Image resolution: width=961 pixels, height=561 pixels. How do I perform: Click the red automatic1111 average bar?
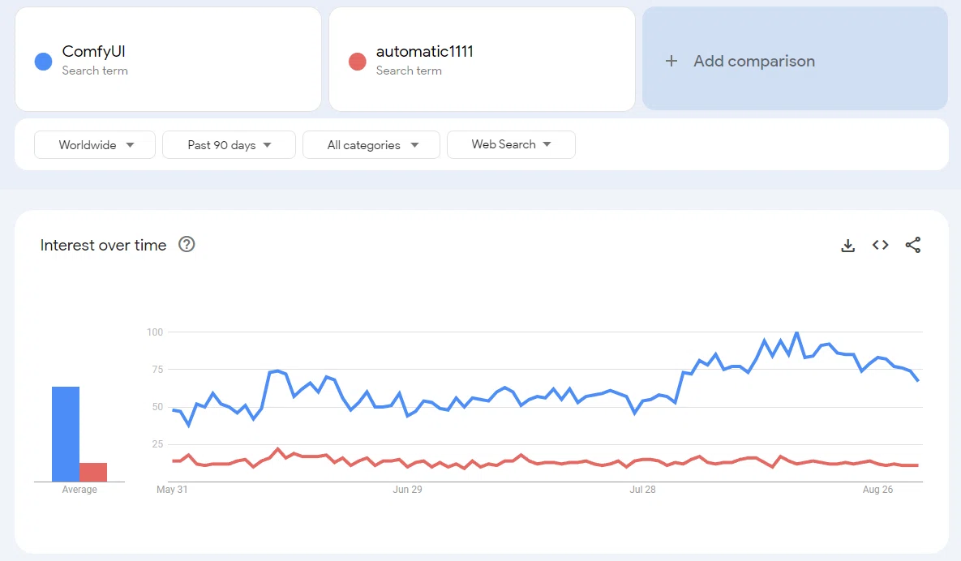tap(93, 472)
